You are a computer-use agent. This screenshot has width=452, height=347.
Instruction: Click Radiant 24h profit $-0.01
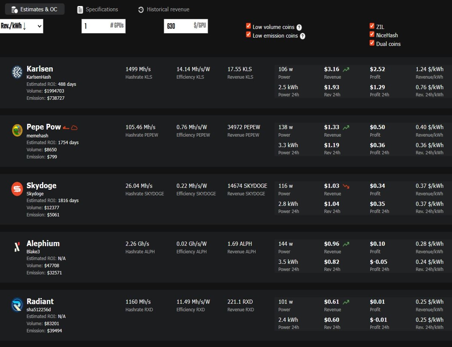pyautogui.click(x=379, y=320)
